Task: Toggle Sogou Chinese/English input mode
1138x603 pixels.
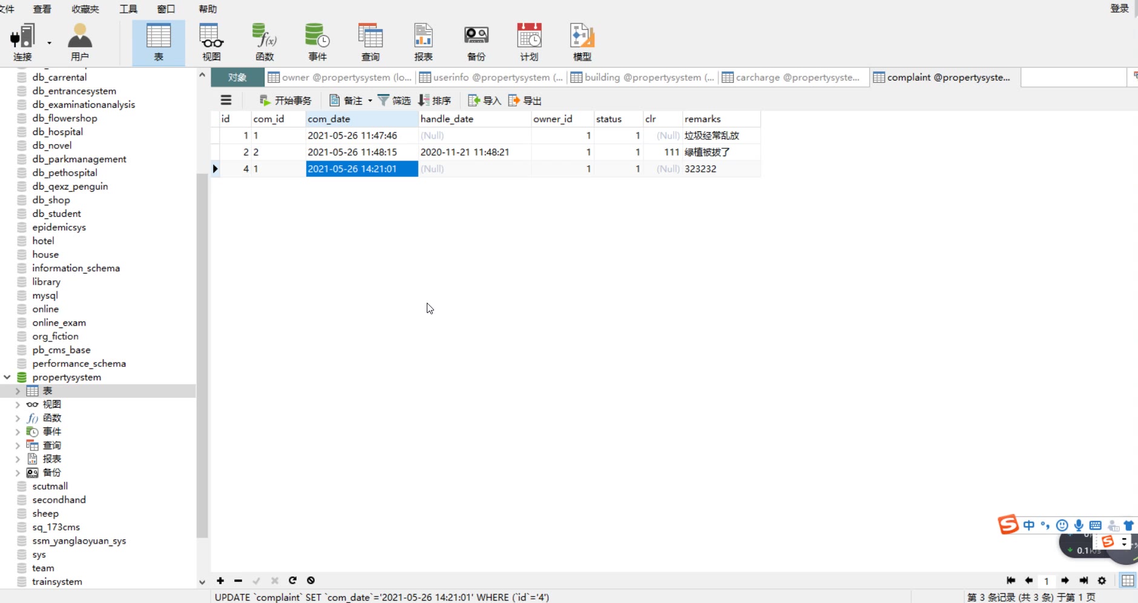Action: coord(1029,525)
